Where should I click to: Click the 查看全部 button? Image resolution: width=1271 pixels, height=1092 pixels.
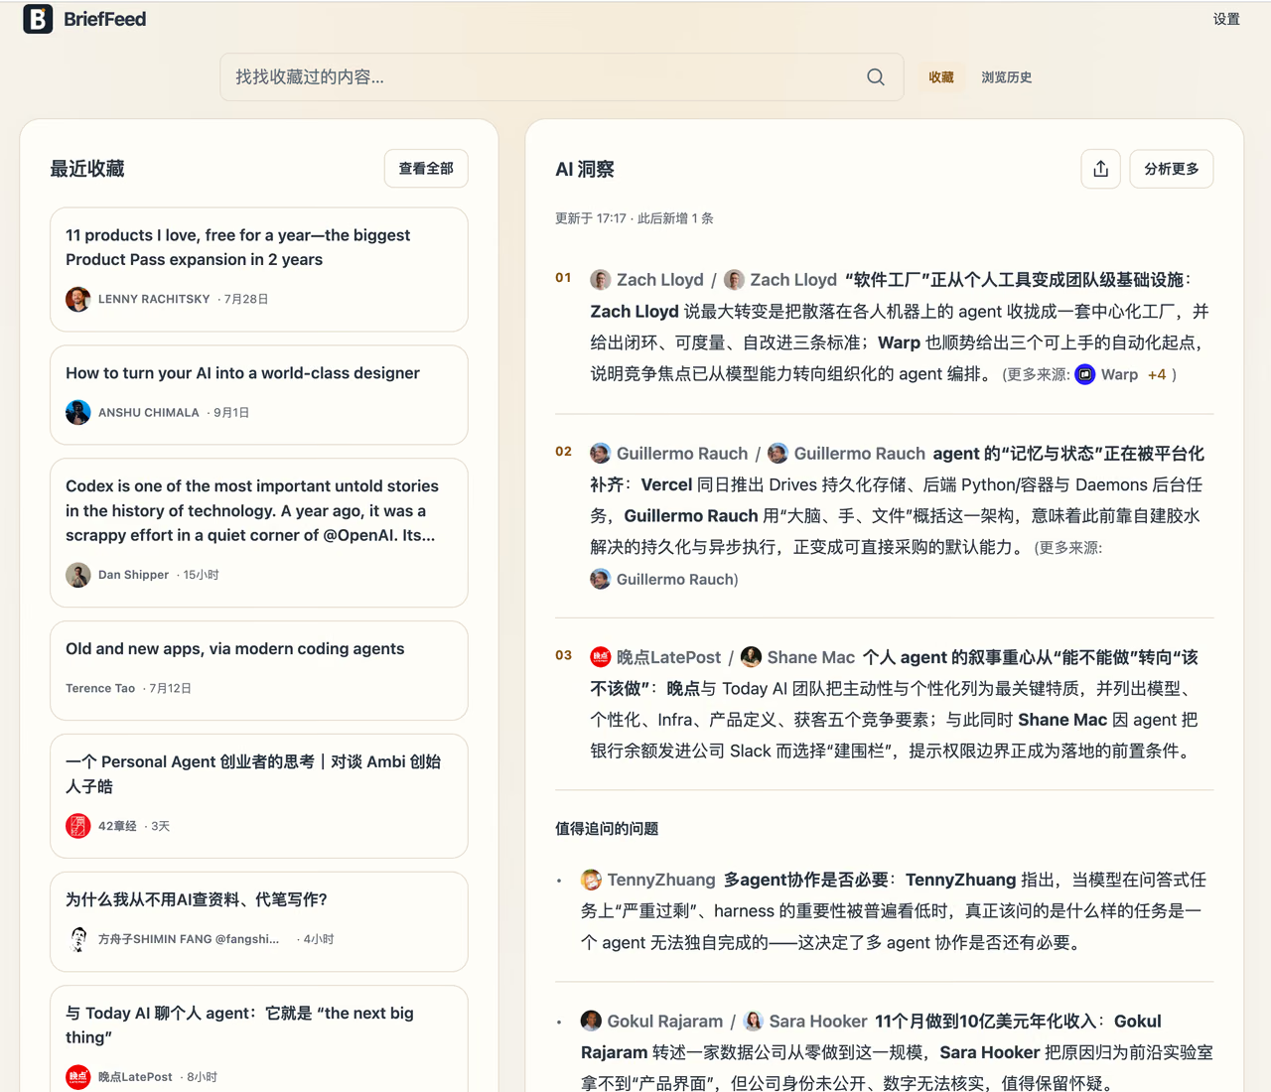[426, 169]
